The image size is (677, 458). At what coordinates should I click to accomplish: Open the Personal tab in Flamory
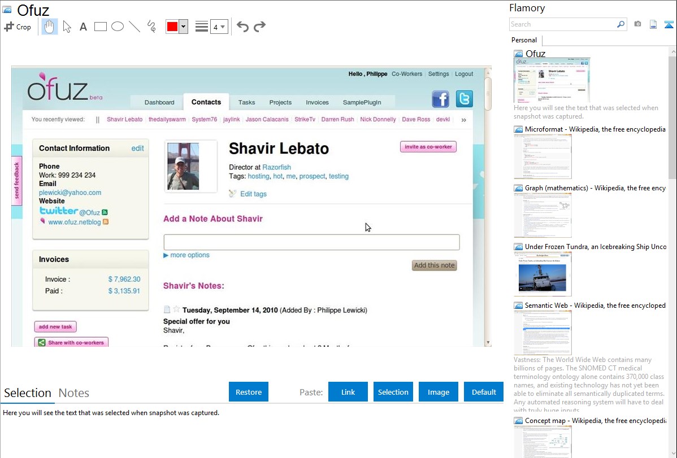click(x=524, y=40)
